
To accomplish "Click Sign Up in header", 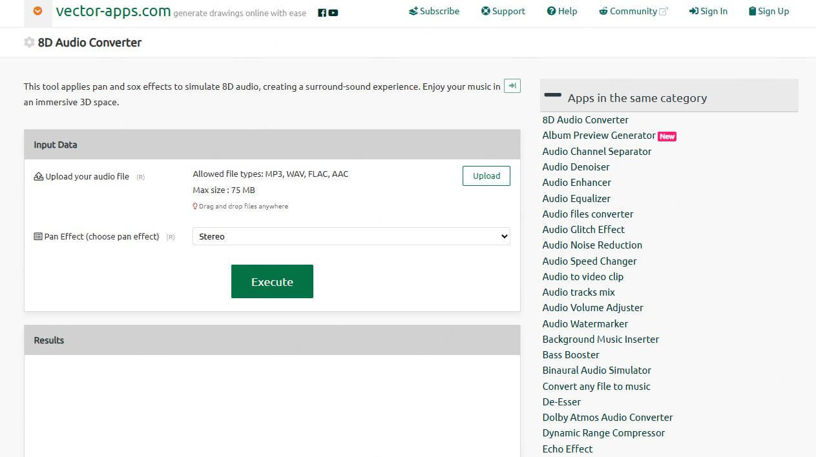I will [x=769, y=11].
